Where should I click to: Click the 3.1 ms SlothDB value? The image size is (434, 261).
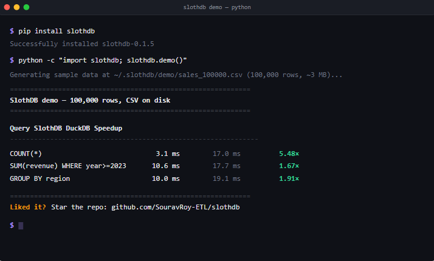pyautogui.click(x=168, y=154)
